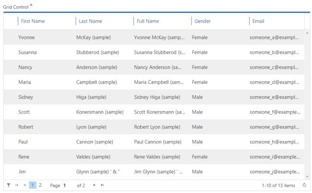Click the Page number input field
The height and width of the screenshot is (193, 312).
[x=68, y=185]
